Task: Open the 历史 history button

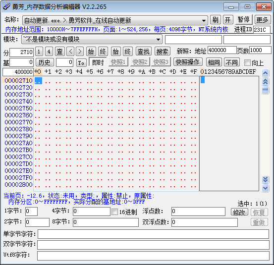Action: point(45,62)
